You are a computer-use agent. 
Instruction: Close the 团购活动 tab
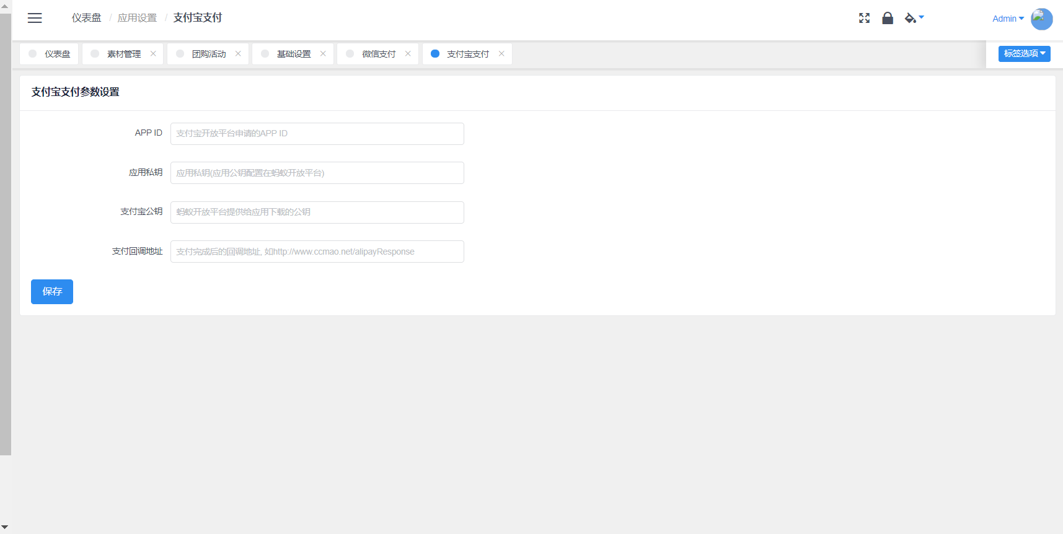(238, 54)
